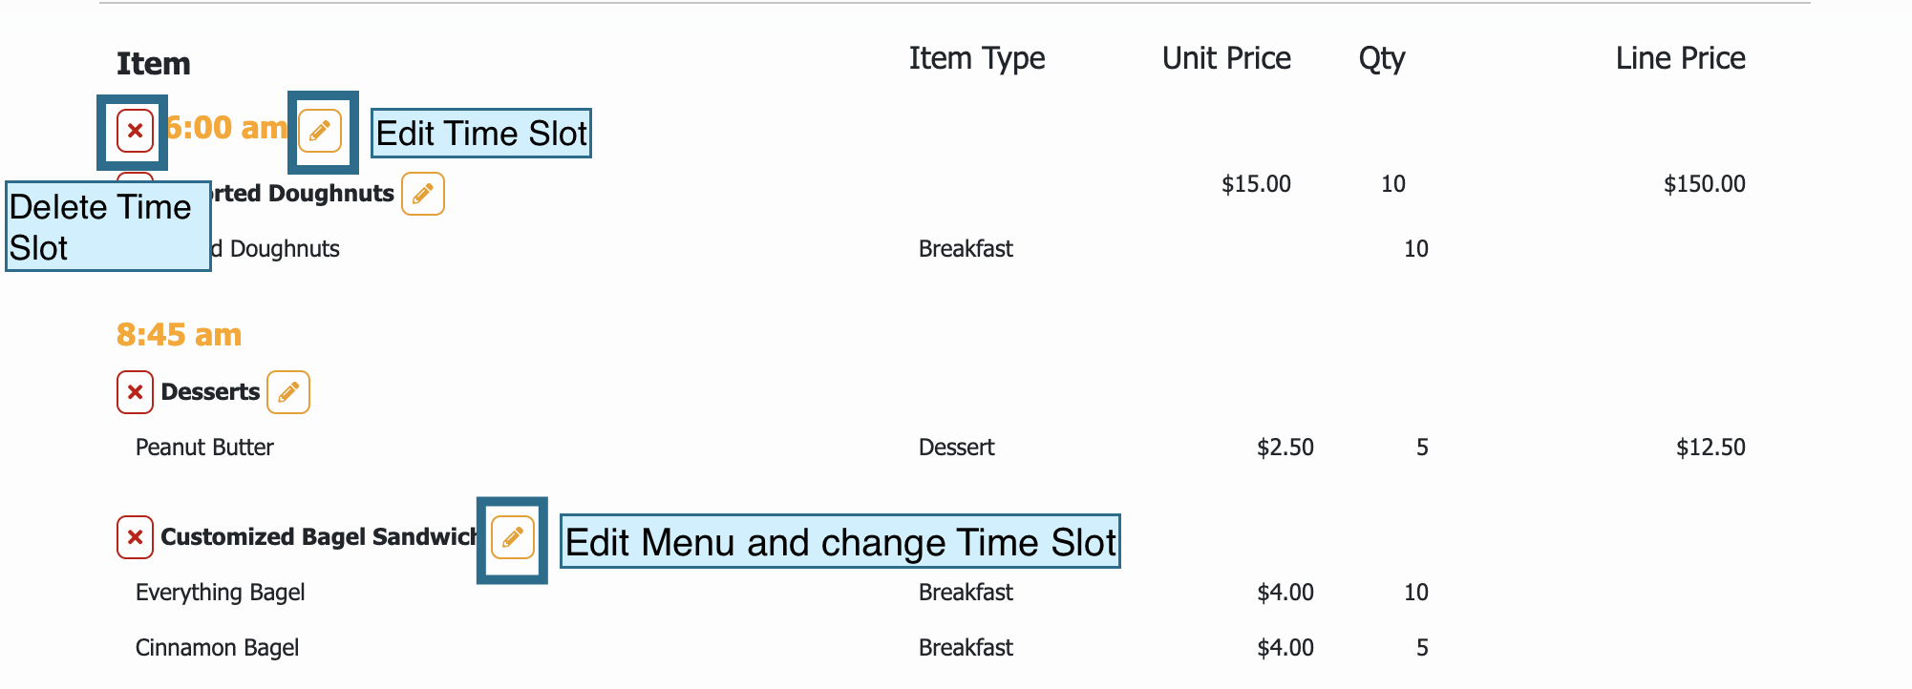Click the Unit Price column header
The image size is (1912, 689).
pyautogui.click(x=1226, y=58)
